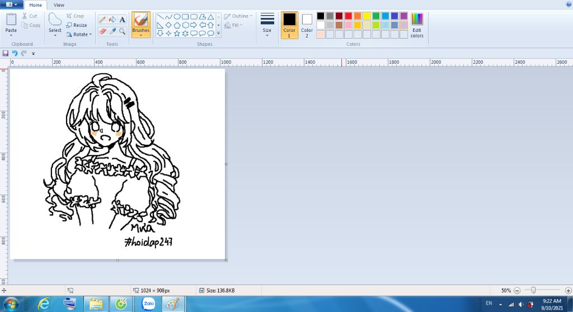Expand the Brushes dropdown arrow
The image size is (573, 312).
(140, 35)
